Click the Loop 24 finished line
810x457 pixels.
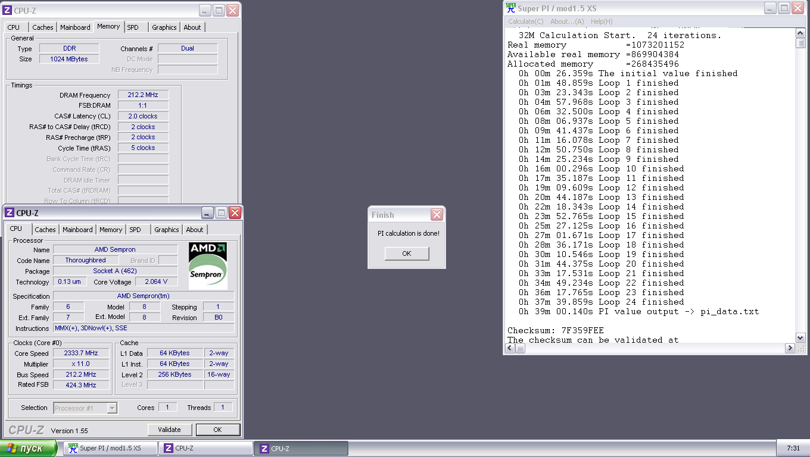click(x=602, y=302)
